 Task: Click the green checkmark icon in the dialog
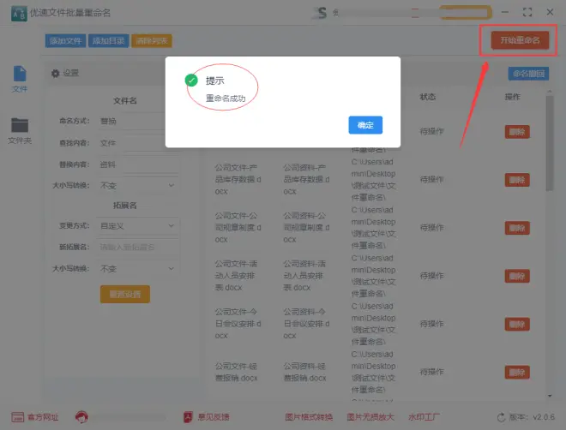tap(191, 80)
